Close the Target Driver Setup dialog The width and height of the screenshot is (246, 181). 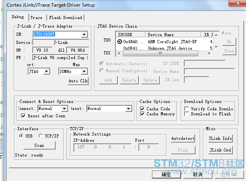[x=238, y=3]
